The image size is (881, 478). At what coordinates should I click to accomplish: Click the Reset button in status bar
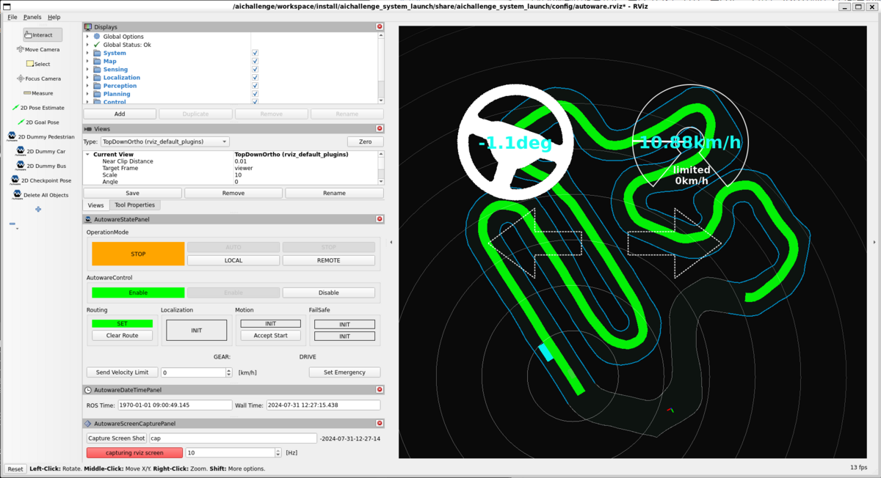click(15, 468)
